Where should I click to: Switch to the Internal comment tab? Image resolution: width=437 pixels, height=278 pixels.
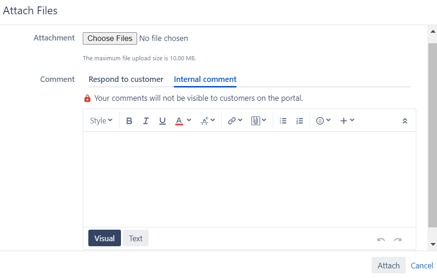click(205, 79)
